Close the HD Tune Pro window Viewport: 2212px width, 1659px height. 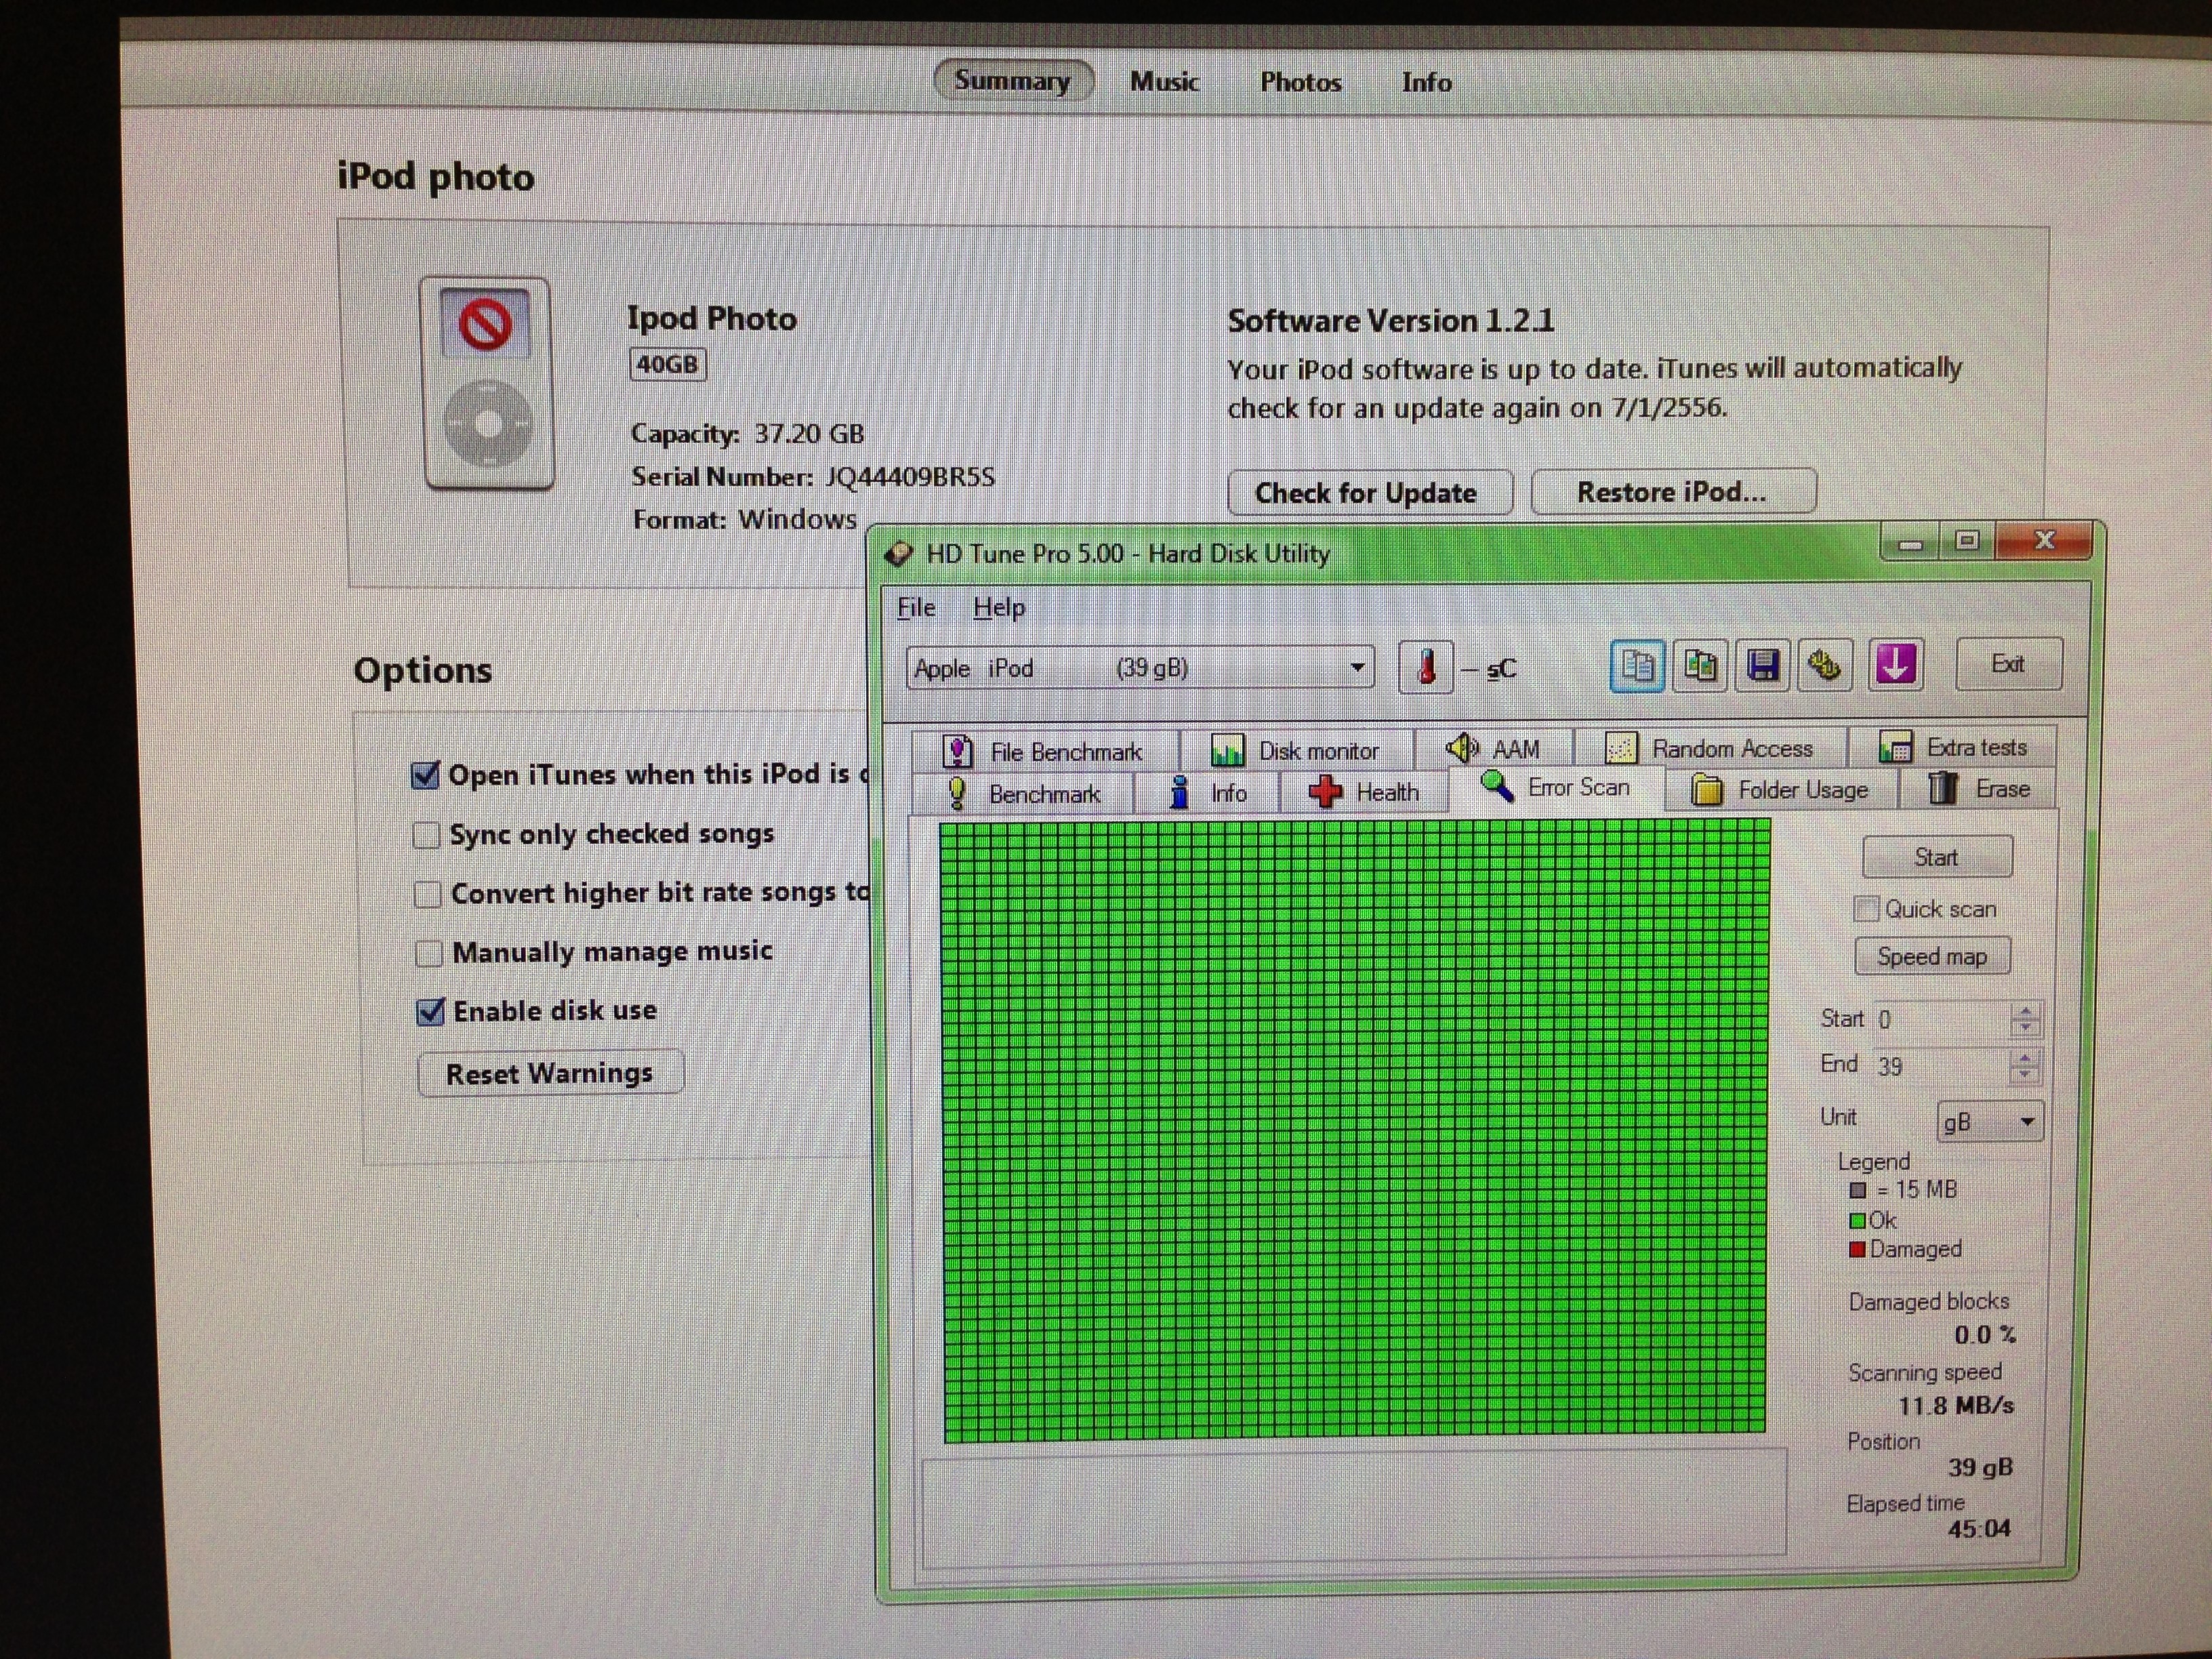coord(2044,540)
